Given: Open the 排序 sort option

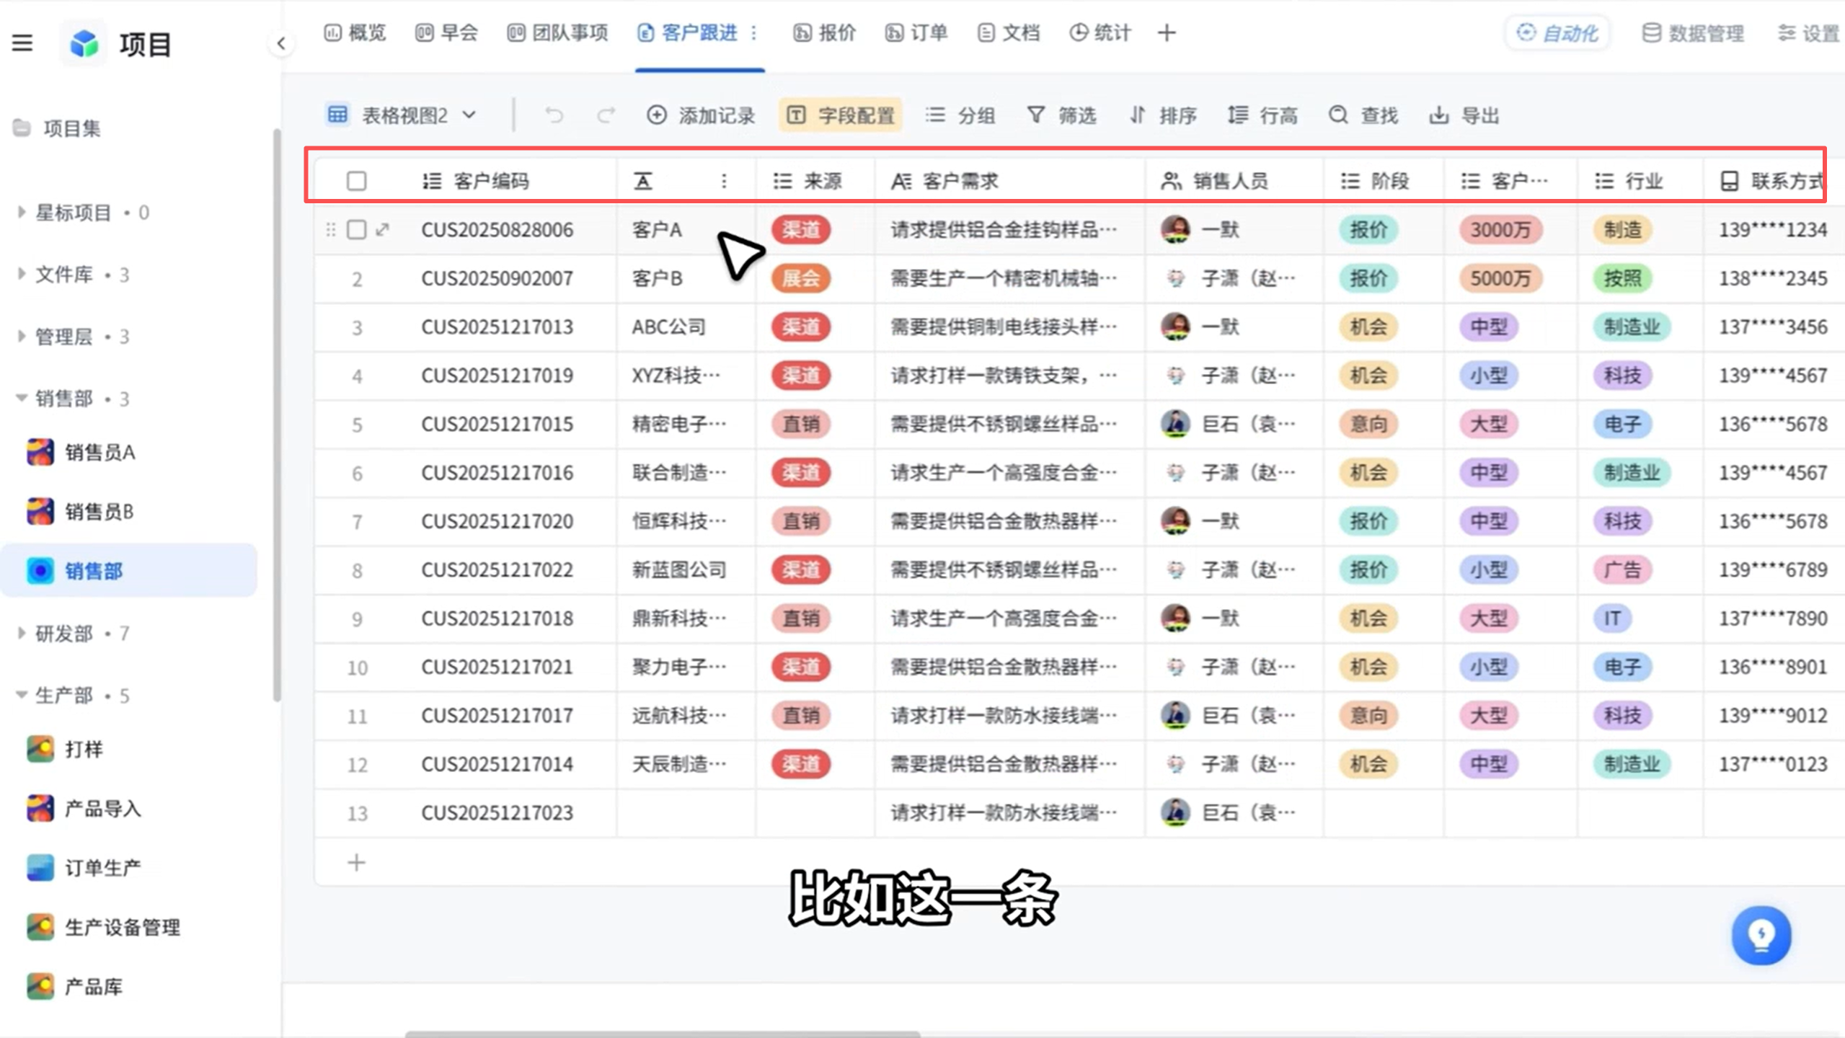Looking at the screenshot, I should 1163,115.
